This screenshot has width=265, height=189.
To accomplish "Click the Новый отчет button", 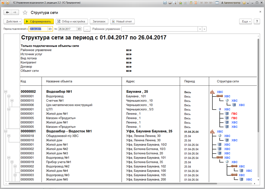I will click(x=123, y=21).
